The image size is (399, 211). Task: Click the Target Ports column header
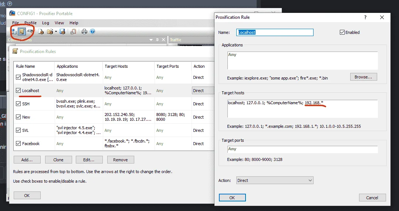173,66
